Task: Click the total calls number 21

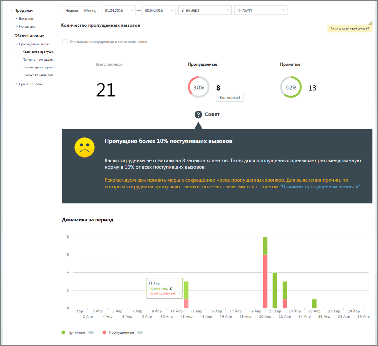Action: click(106, 90)
